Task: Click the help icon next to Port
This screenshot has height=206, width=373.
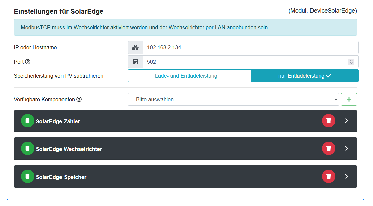Action: [x=28, y=62]
